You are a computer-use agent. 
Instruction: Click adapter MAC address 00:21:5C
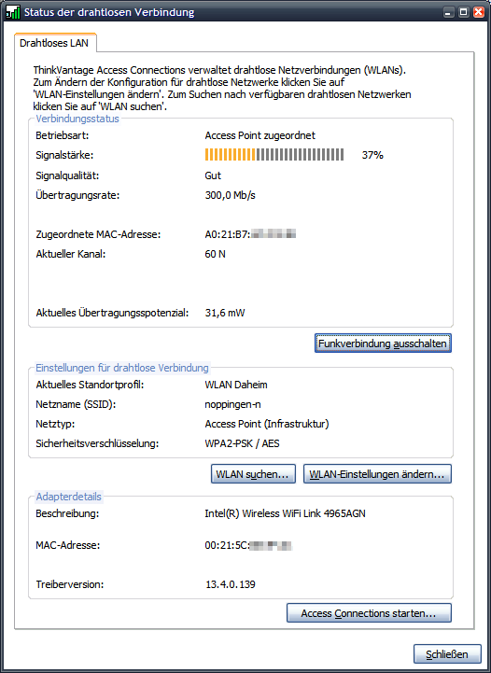pos(249,546)
